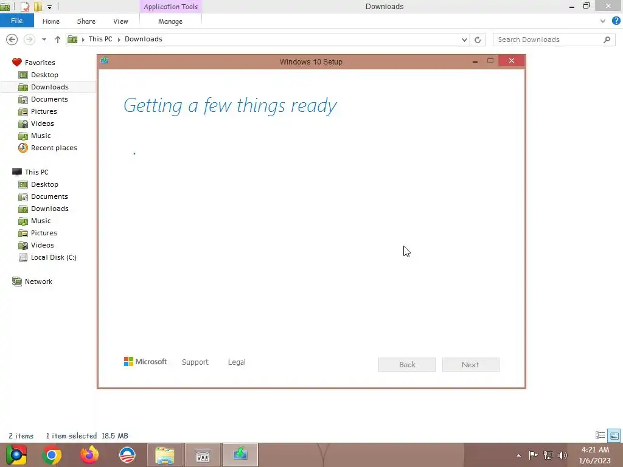Click the Network computers icon
This screenshot has width=623, height=467.
(x=16, y=282)
